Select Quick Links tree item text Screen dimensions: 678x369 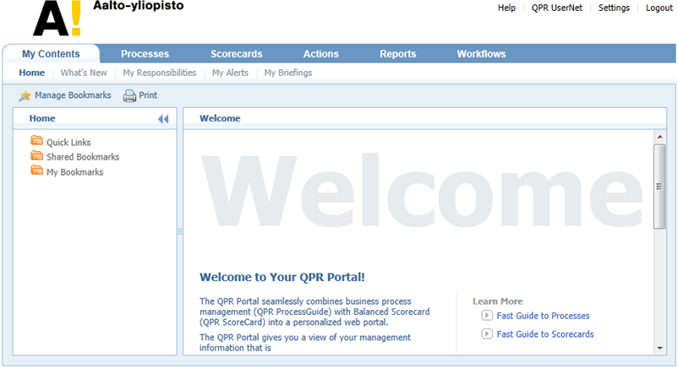point(68,142)
